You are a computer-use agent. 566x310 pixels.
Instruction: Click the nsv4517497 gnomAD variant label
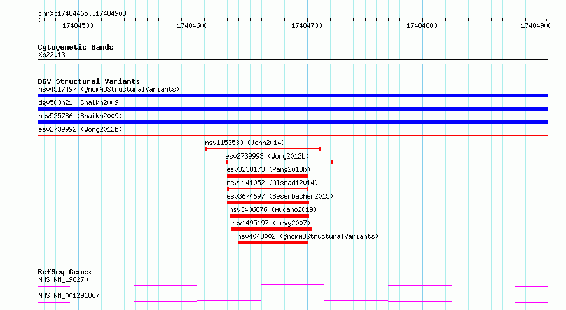[109, 89]
